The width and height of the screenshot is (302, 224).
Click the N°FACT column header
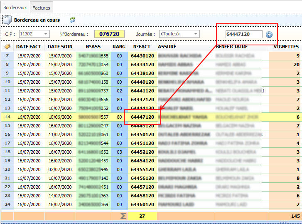click(x=142, y=47)
